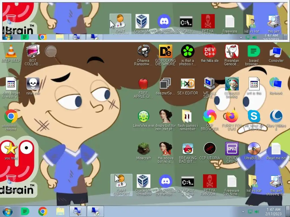Open the FREE APPLE GI... apple icon

pos(143,88)
